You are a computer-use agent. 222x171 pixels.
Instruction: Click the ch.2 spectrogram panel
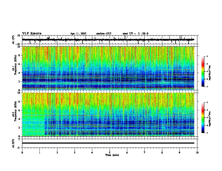108,115
